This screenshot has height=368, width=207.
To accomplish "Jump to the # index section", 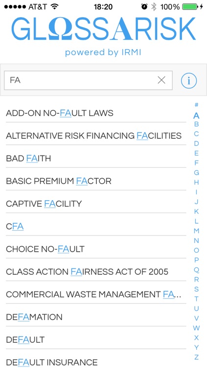I will click(x=196, y=105).
